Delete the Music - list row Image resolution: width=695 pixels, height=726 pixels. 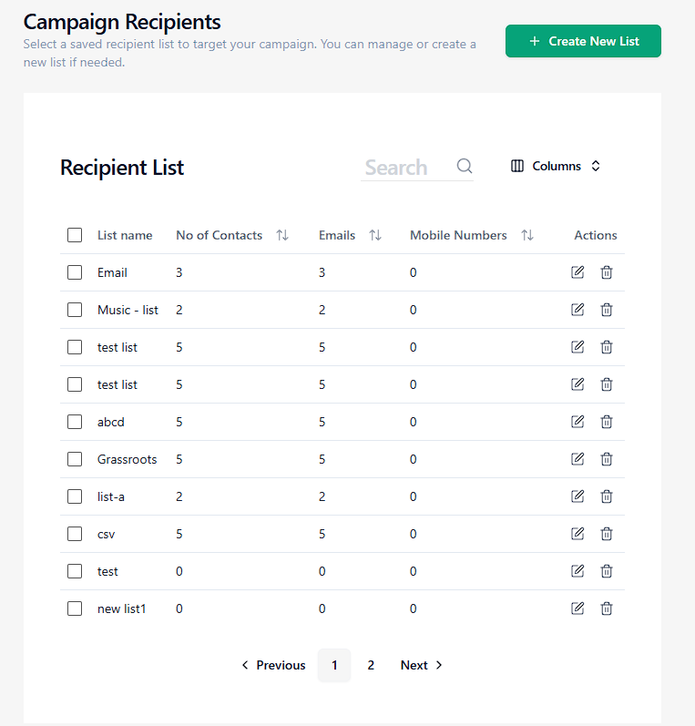pos(607,310)
